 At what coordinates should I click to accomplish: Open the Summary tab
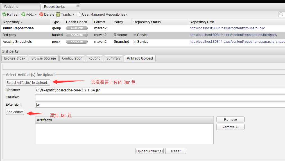coord(114,58)
